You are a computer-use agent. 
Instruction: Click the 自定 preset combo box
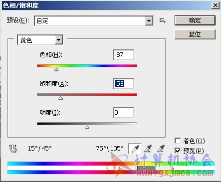[94, 21]
